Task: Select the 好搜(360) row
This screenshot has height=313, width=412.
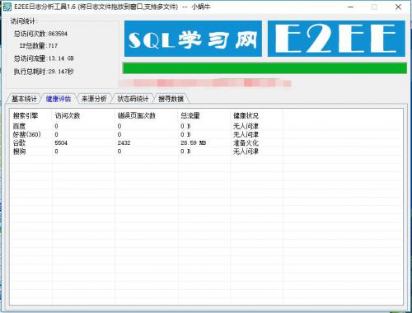Action: pos(206,134)
